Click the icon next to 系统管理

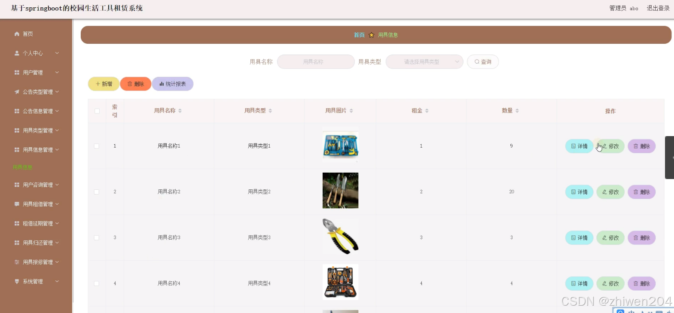17,282
